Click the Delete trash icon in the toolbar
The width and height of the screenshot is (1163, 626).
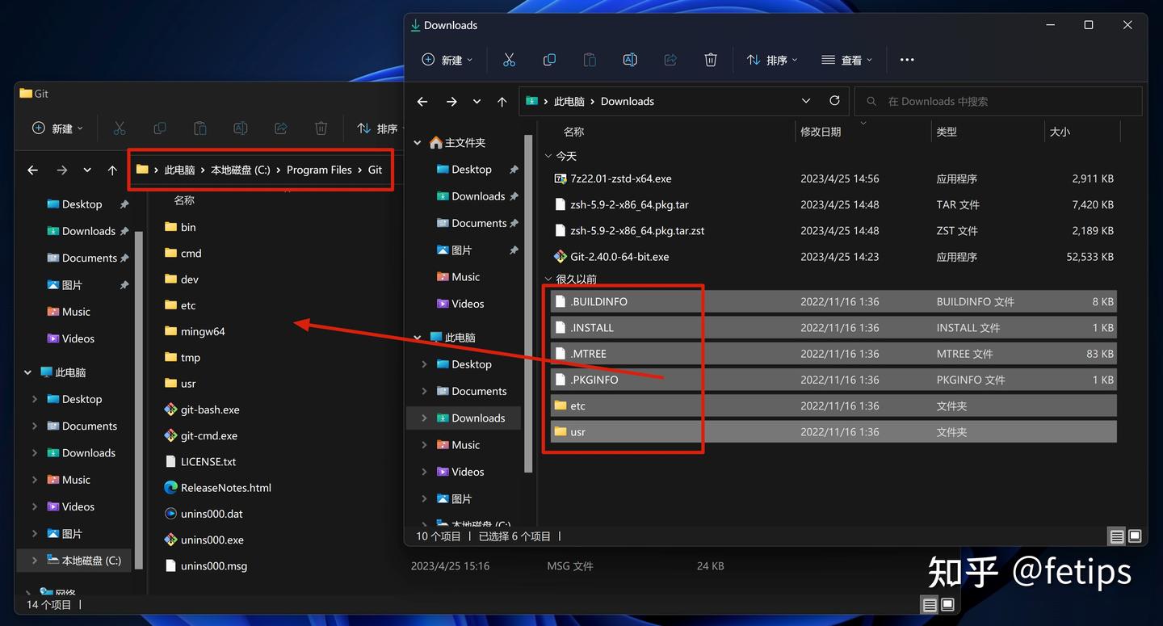711,59
